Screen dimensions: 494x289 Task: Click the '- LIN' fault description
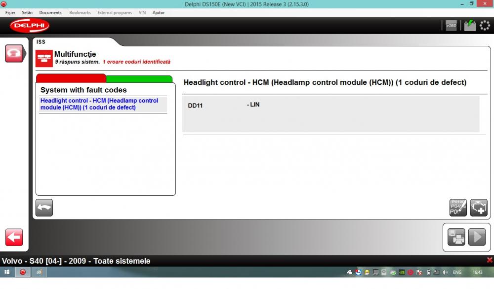253,105
